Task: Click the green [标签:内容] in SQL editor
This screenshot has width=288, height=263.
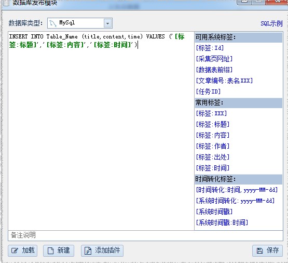Action: (65, 45)
